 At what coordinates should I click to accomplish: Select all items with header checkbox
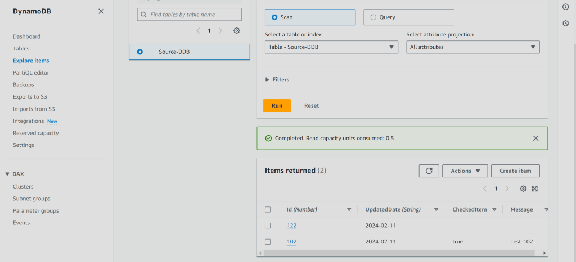tap(268, 209)
